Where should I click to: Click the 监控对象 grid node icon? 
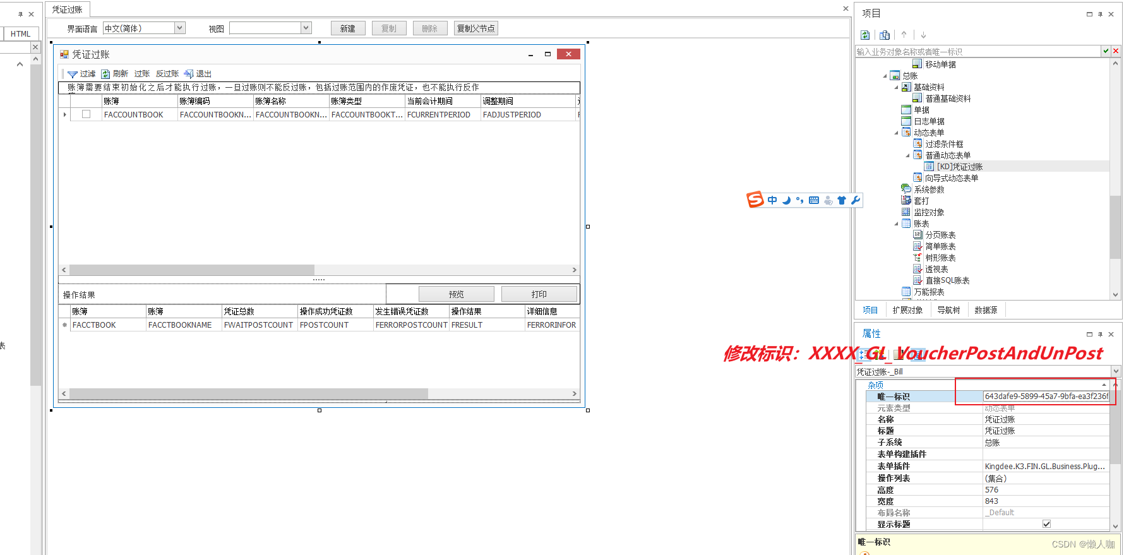(906, 212)
